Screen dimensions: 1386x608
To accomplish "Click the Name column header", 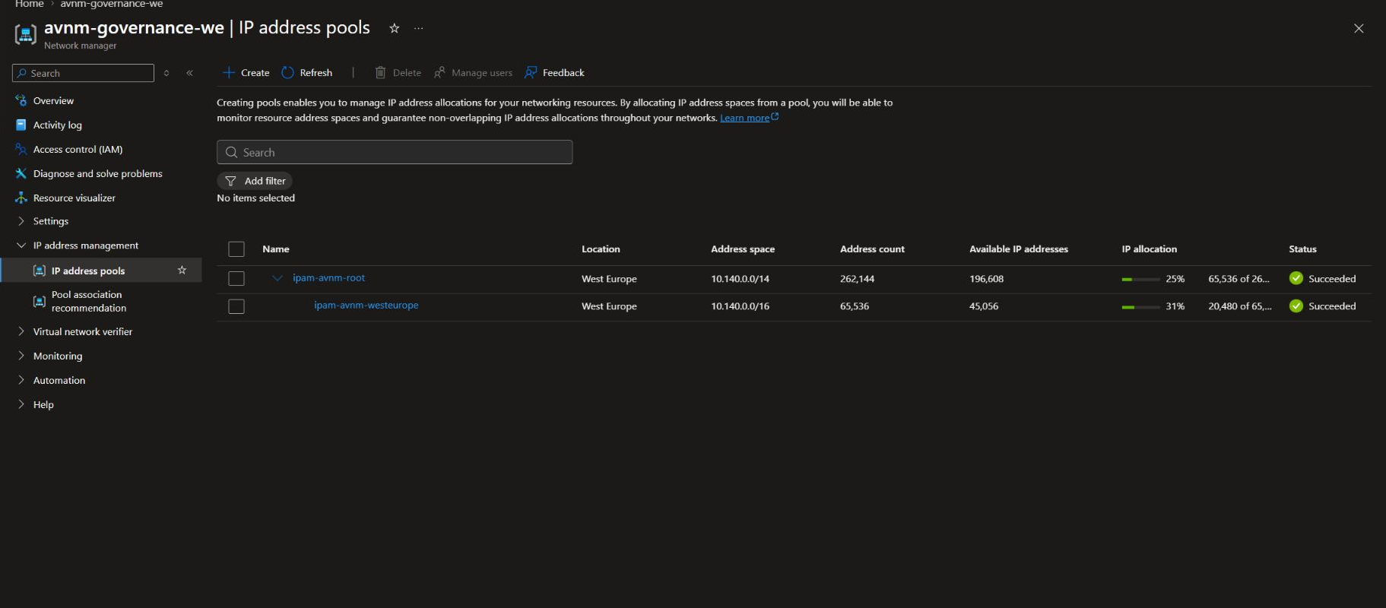I will tap(276, 249).
